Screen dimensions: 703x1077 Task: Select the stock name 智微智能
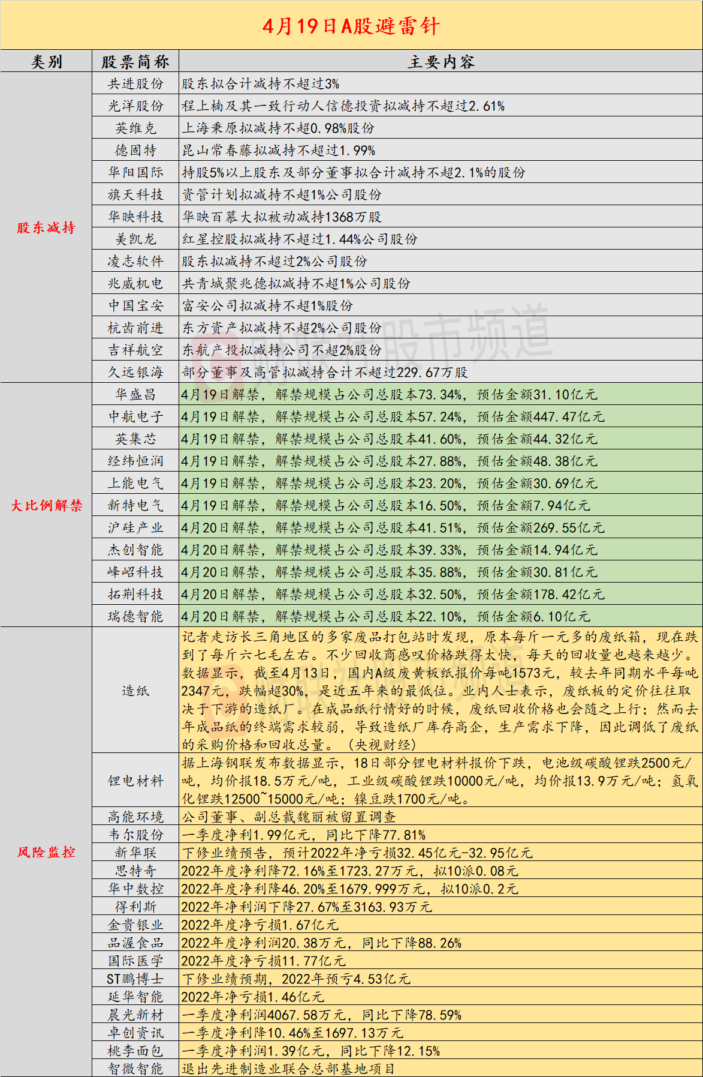point(135,1069)
